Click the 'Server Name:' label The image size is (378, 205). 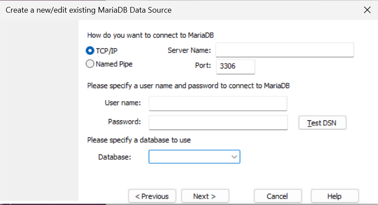coord(189,51)
